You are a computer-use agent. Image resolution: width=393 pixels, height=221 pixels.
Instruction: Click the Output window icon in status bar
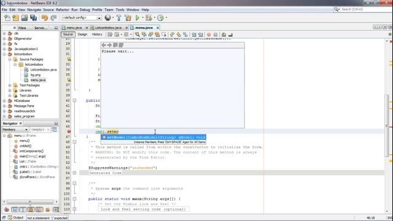(x=10, y=217)
